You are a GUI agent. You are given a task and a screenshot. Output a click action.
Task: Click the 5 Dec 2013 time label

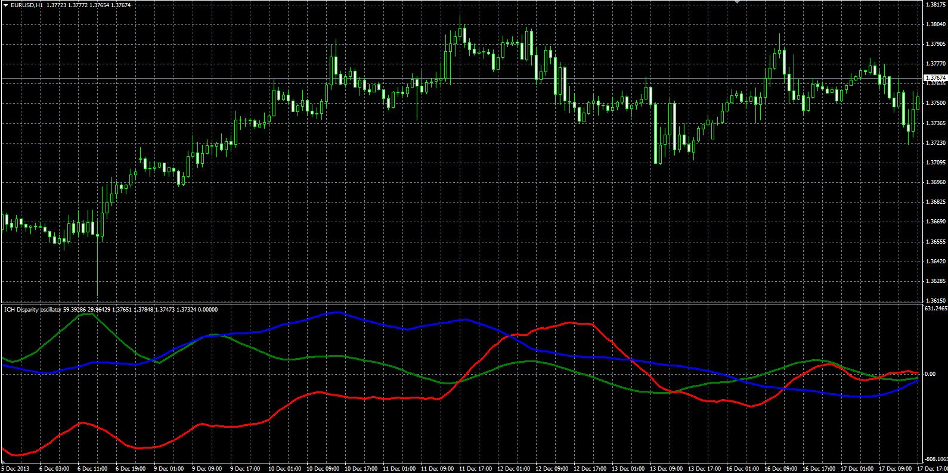pyautogui.click(x=16, y=469)
